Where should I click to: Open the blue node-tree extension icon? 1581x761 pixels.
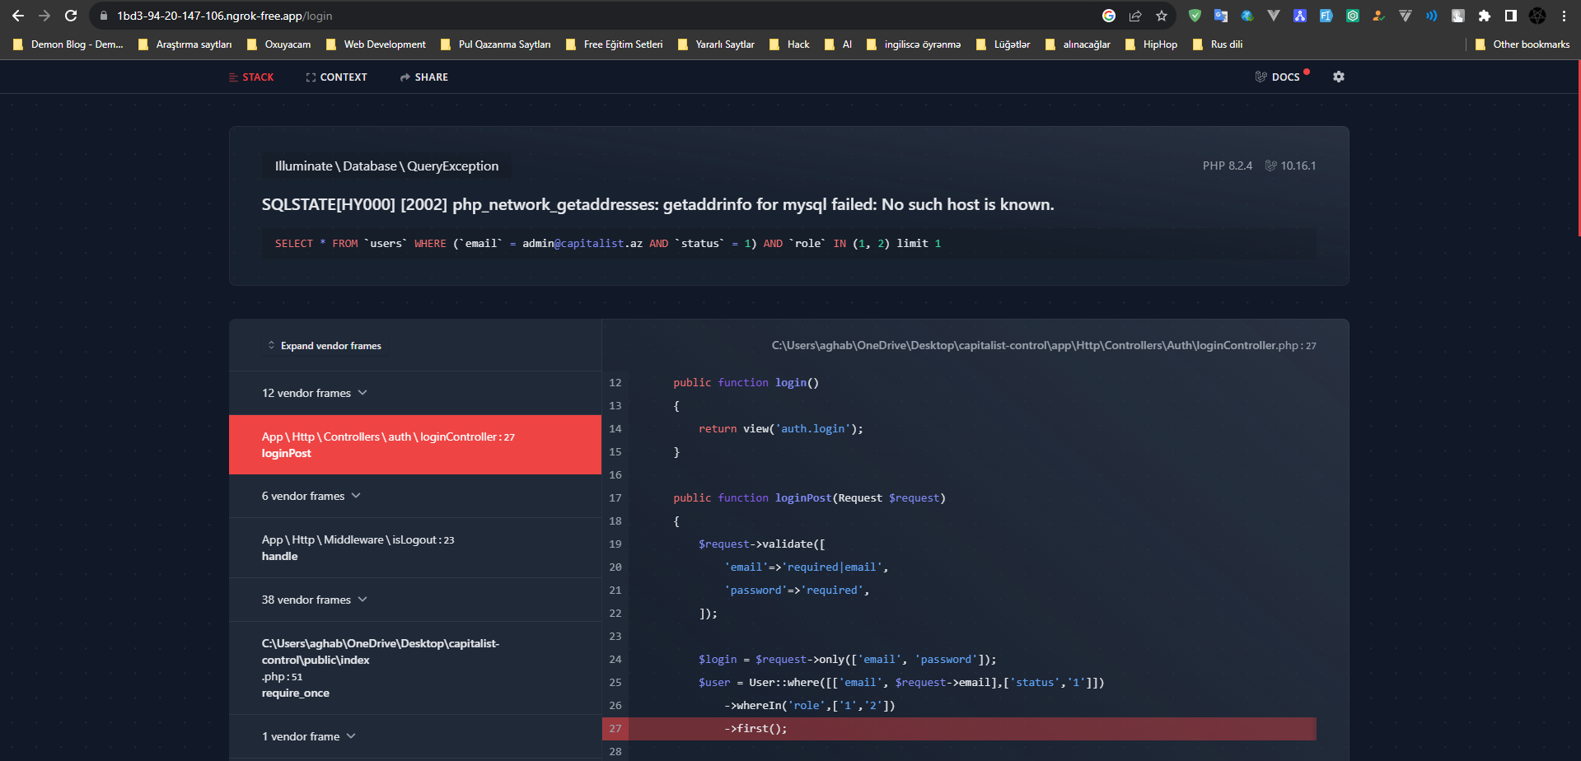[x=1300, y=16]
